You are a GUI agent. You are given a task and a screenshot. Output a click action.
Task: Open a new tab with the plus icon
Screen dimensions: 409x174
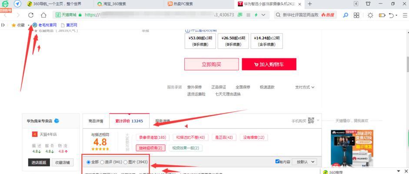coord(309,3)
